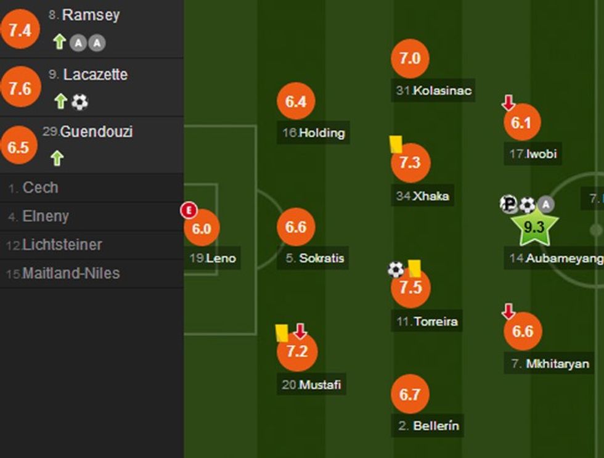The height and width of the screenshot is (458, 604).
Task: Click the first assist badge under Ramsey
Action: coord(78,43)
